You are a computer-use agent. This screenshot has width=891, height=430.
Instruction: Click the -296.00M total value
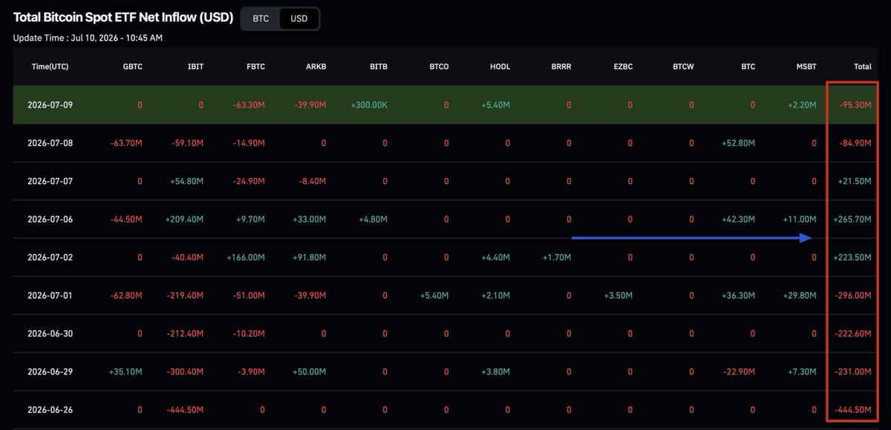point(854,296)
